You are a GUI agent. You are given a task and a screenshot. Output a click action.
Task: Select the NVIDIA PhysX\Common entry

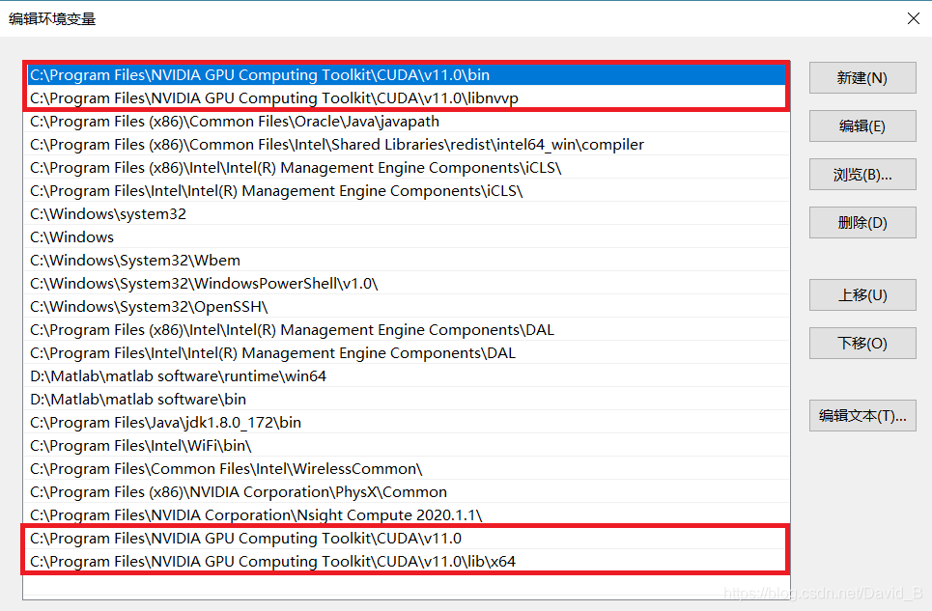(407, 491)
